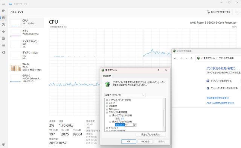The height and width of the screenshot is (148, 241).
Task: Collapse プロセッサの電源管理 tree node
Action: 107,112
